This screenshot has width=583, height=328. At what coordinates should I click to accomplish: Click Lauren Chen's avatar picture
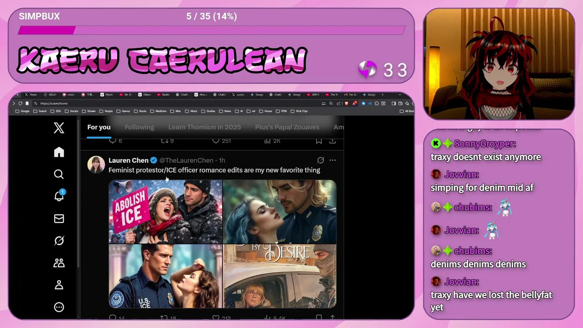tap(96, 164)
